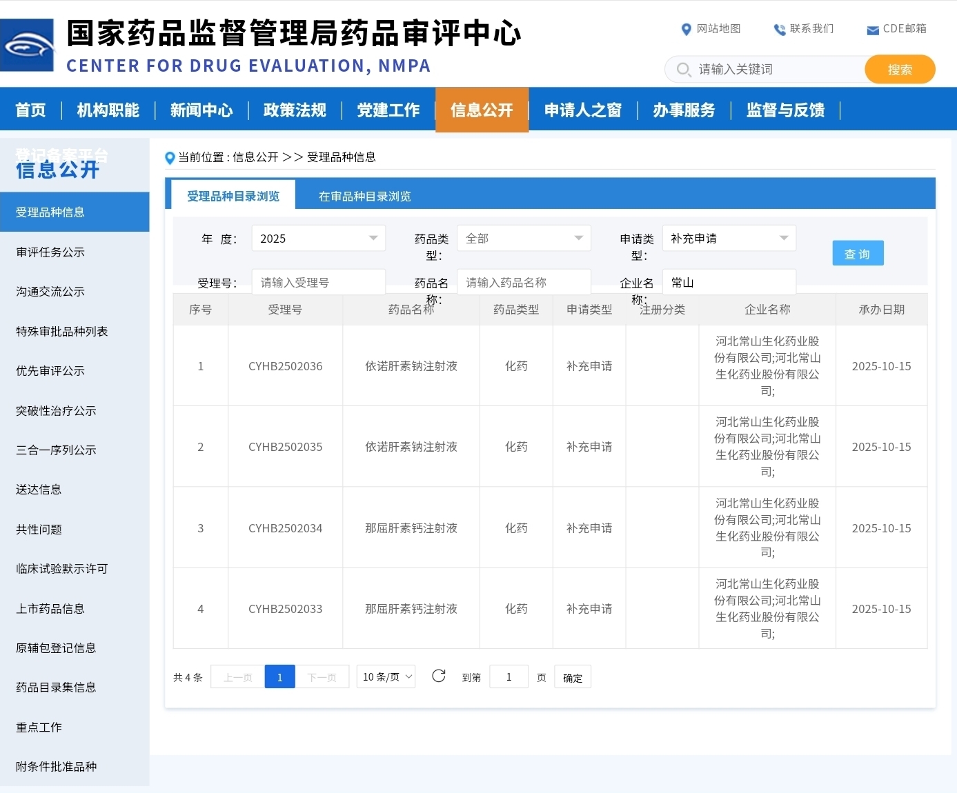Select page 1 in pagination

coord(279,677)
